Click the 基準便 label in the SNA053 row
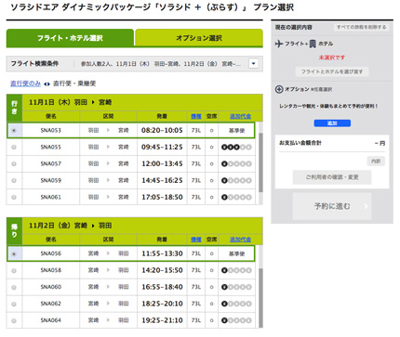The width and height of the screenshot is (400, 337). pos(237,131)
